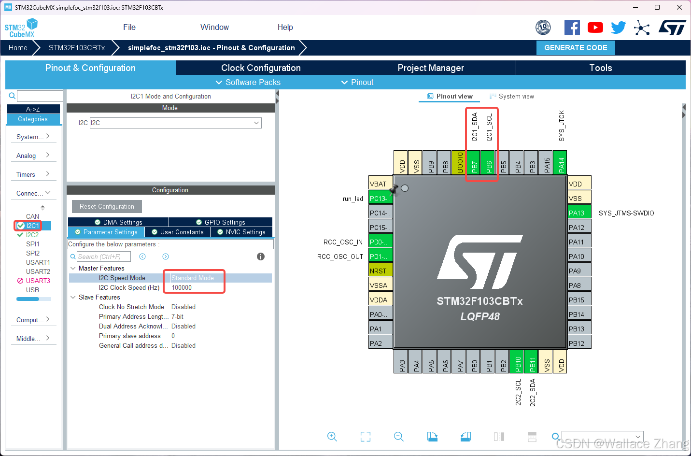Image resolution: width=691 pixels, height=456 pixels.
Task: Switch peripheral list to A->Z sorting
Action: 33,109
